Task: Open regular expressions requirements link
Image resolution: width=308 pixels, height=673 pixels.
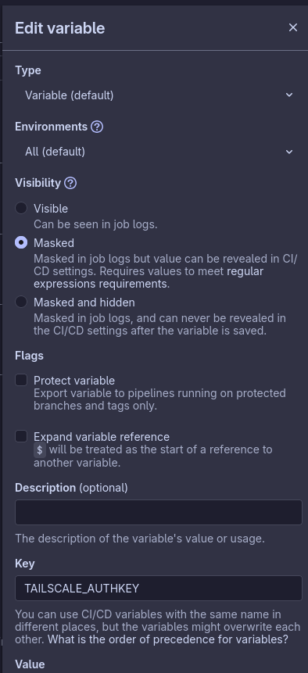Action: (149, 277)
